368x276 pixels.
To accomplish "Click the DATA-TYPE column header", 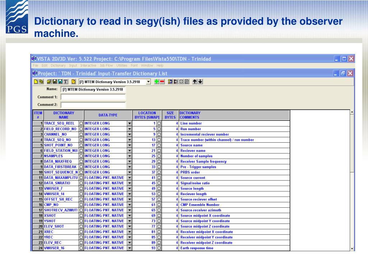I will coord(108,115).
